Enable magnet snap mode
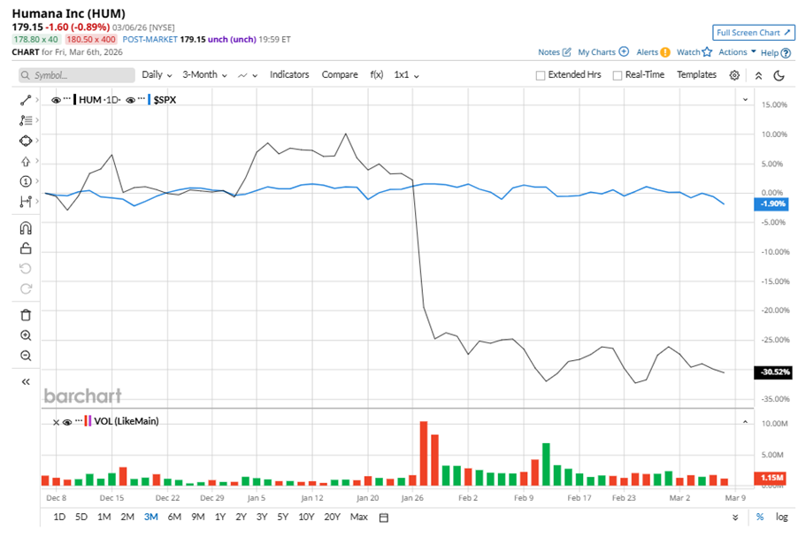 pyautogui.click(x=26, y=228)
